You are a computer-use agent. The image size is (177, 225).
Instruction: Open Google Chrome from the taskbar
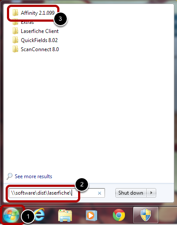point(119,215)
